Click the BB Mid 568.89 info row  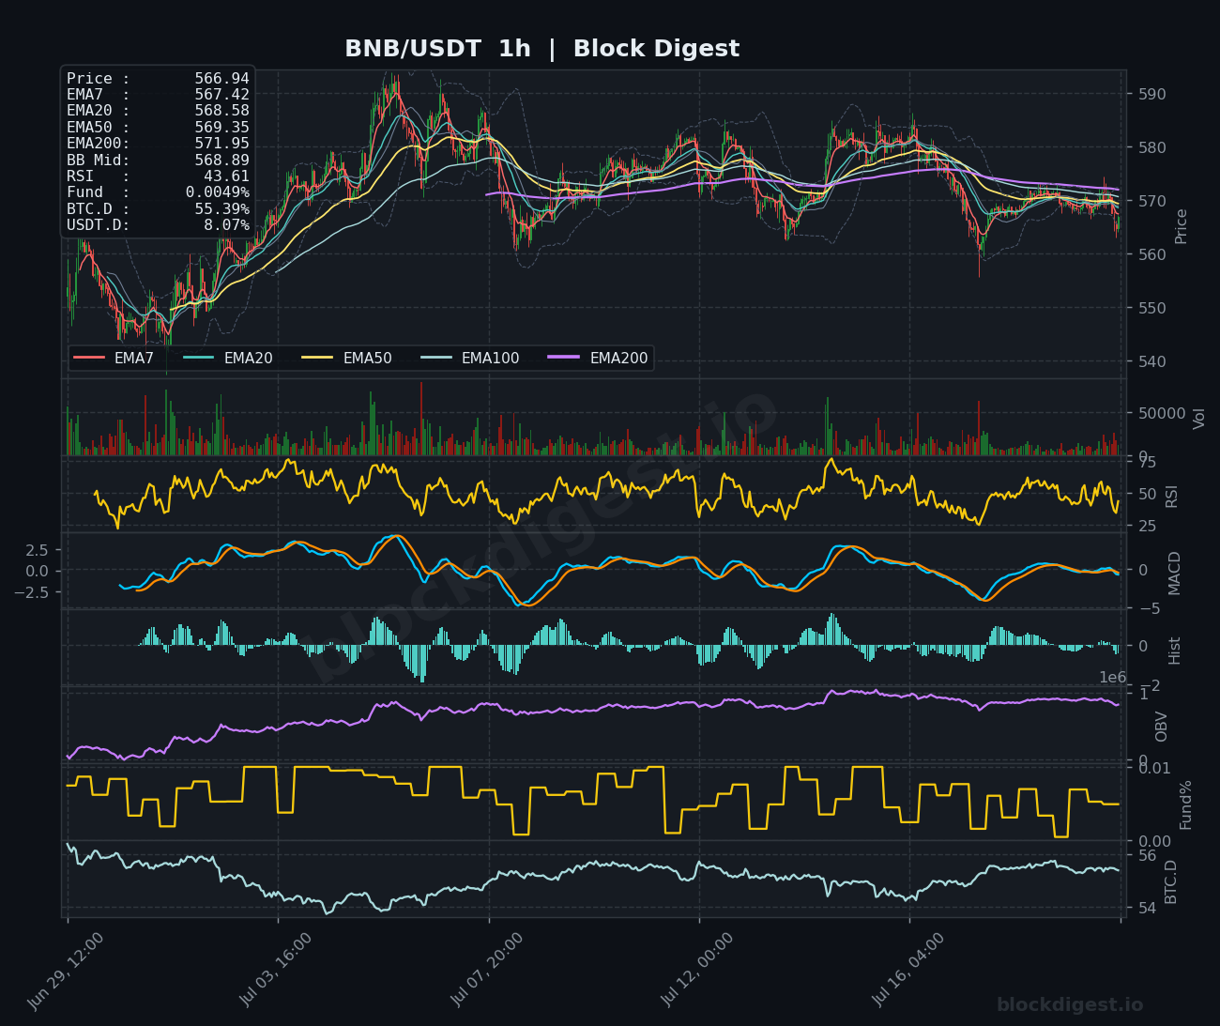(x=158, y=161)
